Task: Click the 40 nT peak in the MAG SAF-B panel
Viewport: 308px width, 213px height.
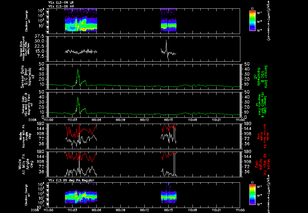Action: click(78, 98)
